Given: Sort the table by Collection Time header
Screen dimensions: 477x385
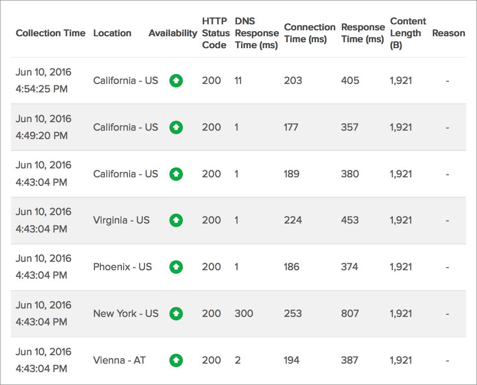Looking at the screenshot, I should [x=50, y=33].
